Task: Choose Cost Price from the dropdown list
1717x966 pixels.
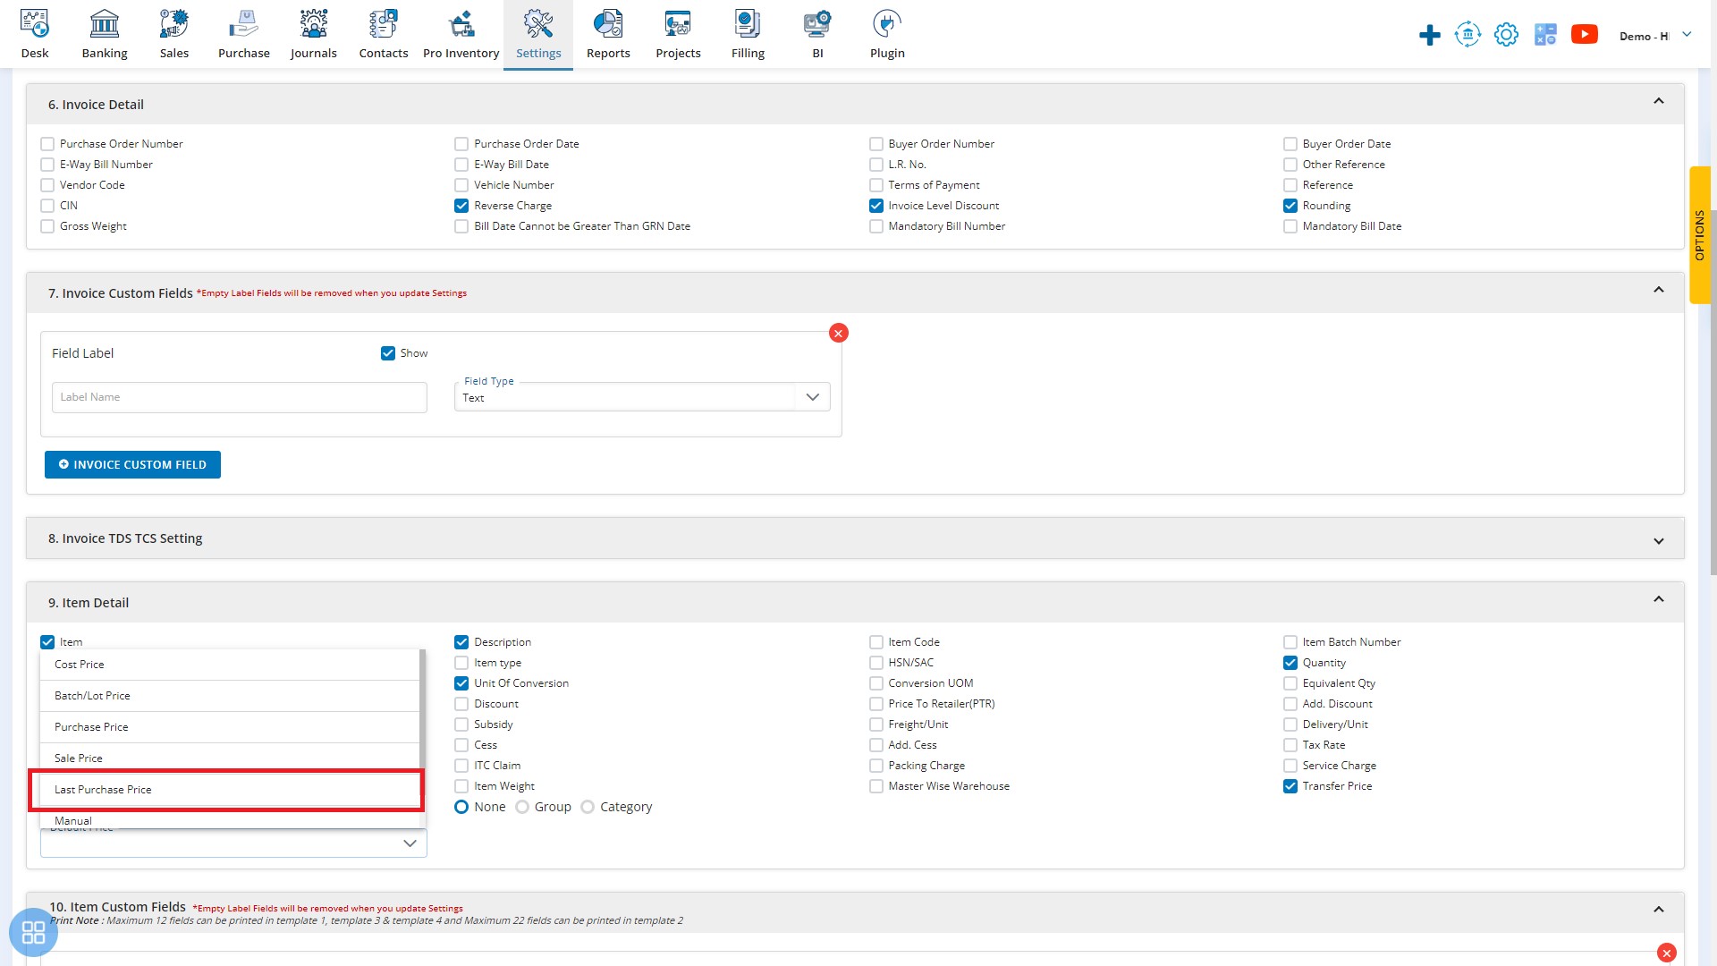Action: pos(230,665)
